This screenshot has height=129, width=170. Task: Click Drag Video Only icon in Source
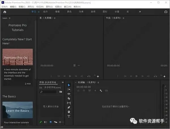tap(75, 65)
